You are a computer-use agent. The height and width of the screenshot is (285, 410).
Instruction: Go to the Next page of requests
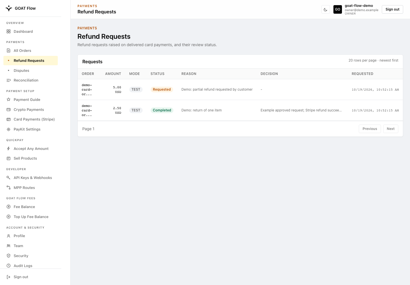click(391, 129)
